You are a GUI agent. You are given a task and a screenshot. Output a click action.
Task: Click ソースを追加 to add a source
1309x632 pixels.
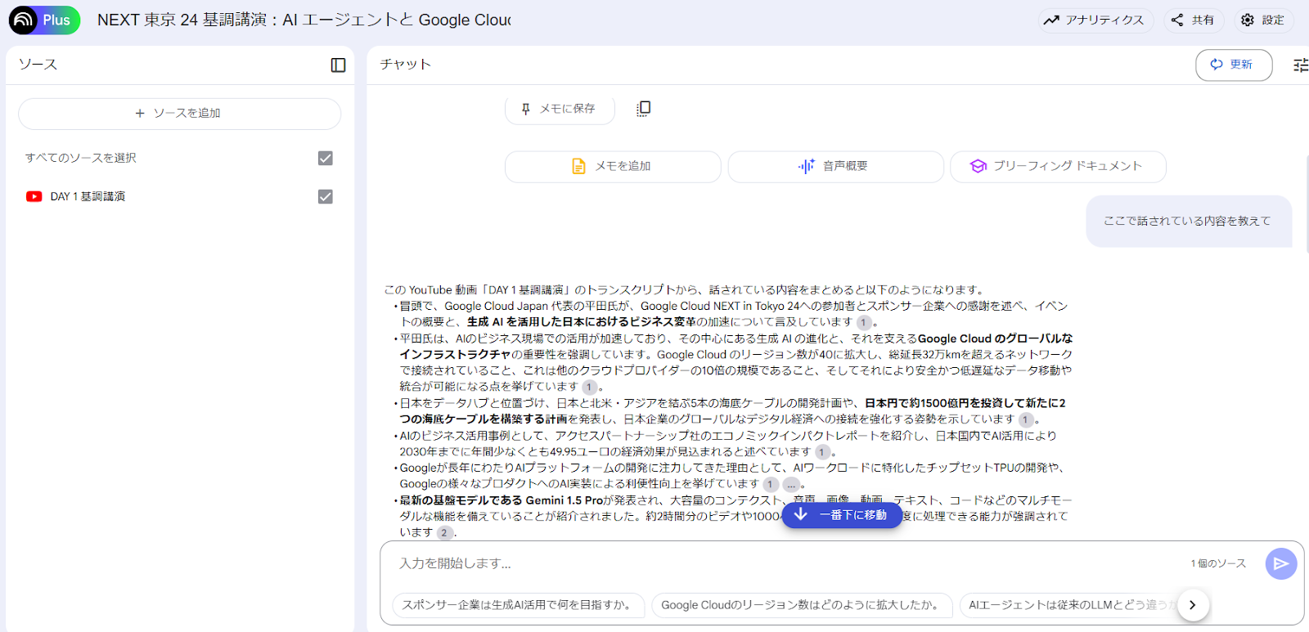click(179, 114)
